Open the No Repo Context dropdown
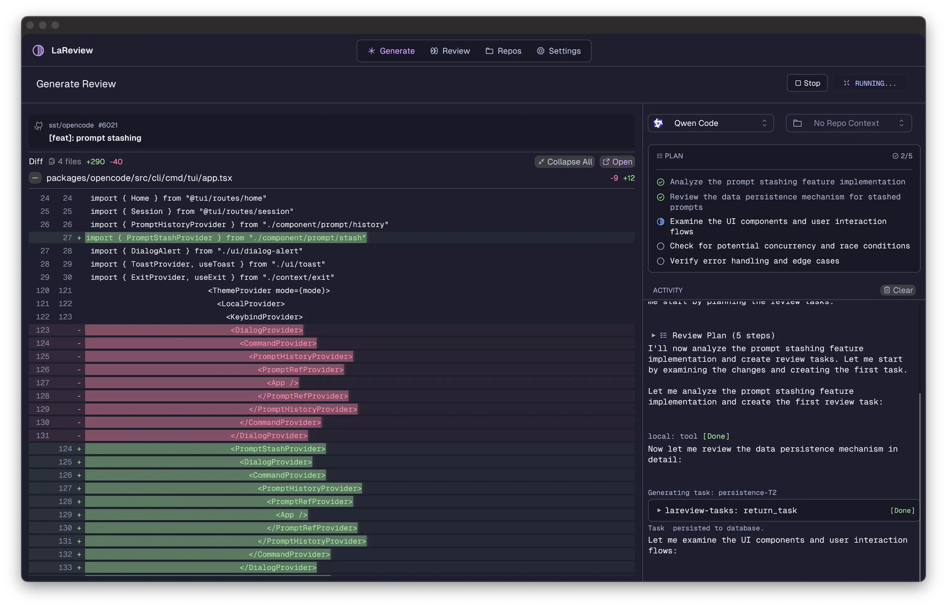 coord(848,123)
